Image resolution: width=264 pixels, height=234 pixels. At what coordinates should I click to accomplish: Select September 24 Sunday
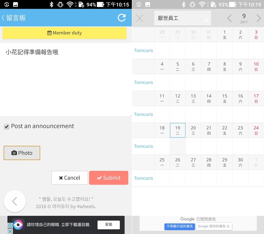pos(256,130)
